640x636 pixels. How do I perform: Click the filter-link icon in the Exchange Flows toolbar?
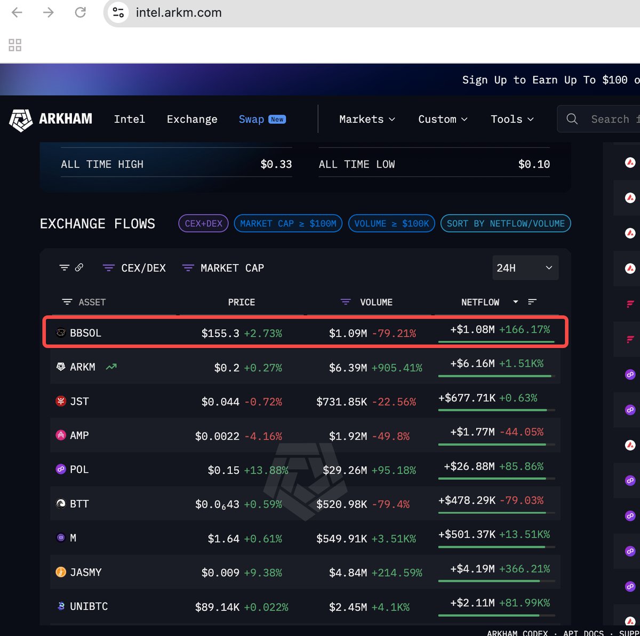click(64, 268)
